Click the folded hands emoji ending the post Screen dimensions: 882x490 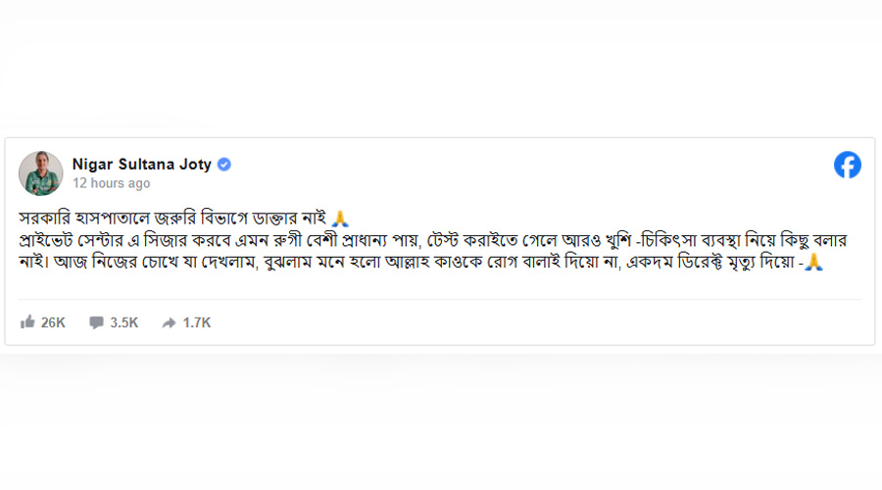click(x=812, y=262)
